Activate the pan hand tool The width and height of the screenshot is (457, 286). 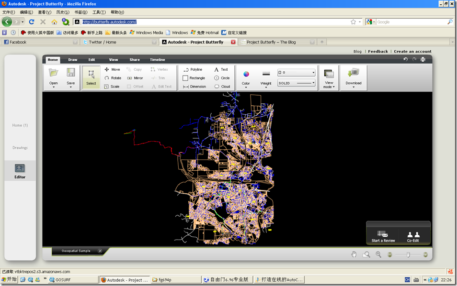pos(354,254)
